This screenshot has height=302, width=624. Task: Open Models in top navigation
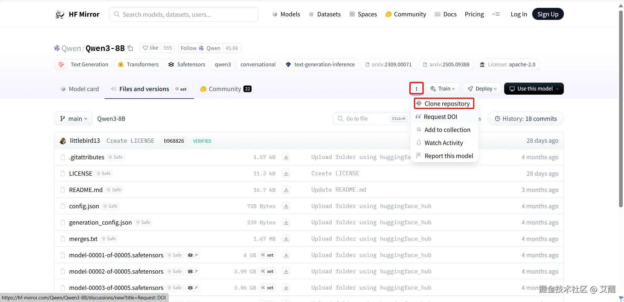click(286, 14)
